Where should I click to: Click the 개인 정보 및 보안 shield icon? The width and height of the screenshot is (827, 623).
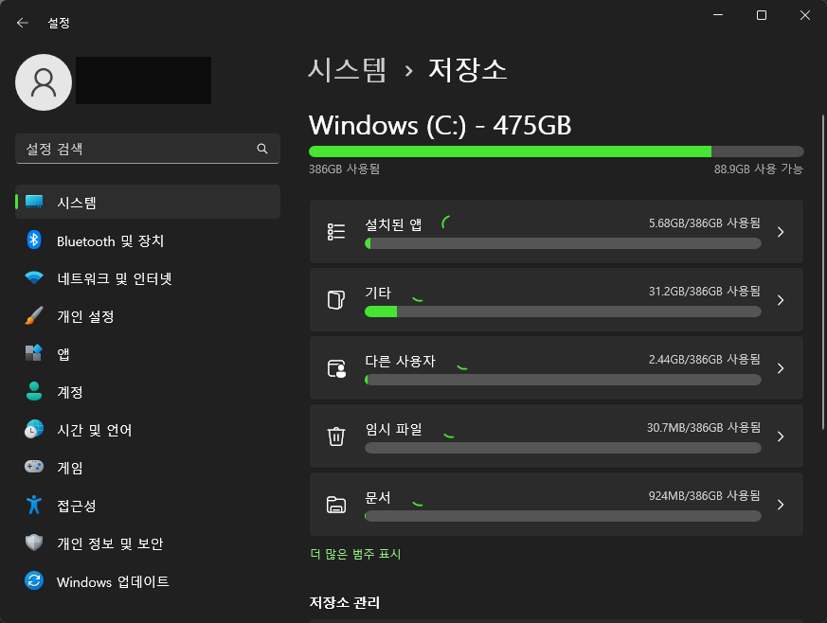[x=34, y=543]
